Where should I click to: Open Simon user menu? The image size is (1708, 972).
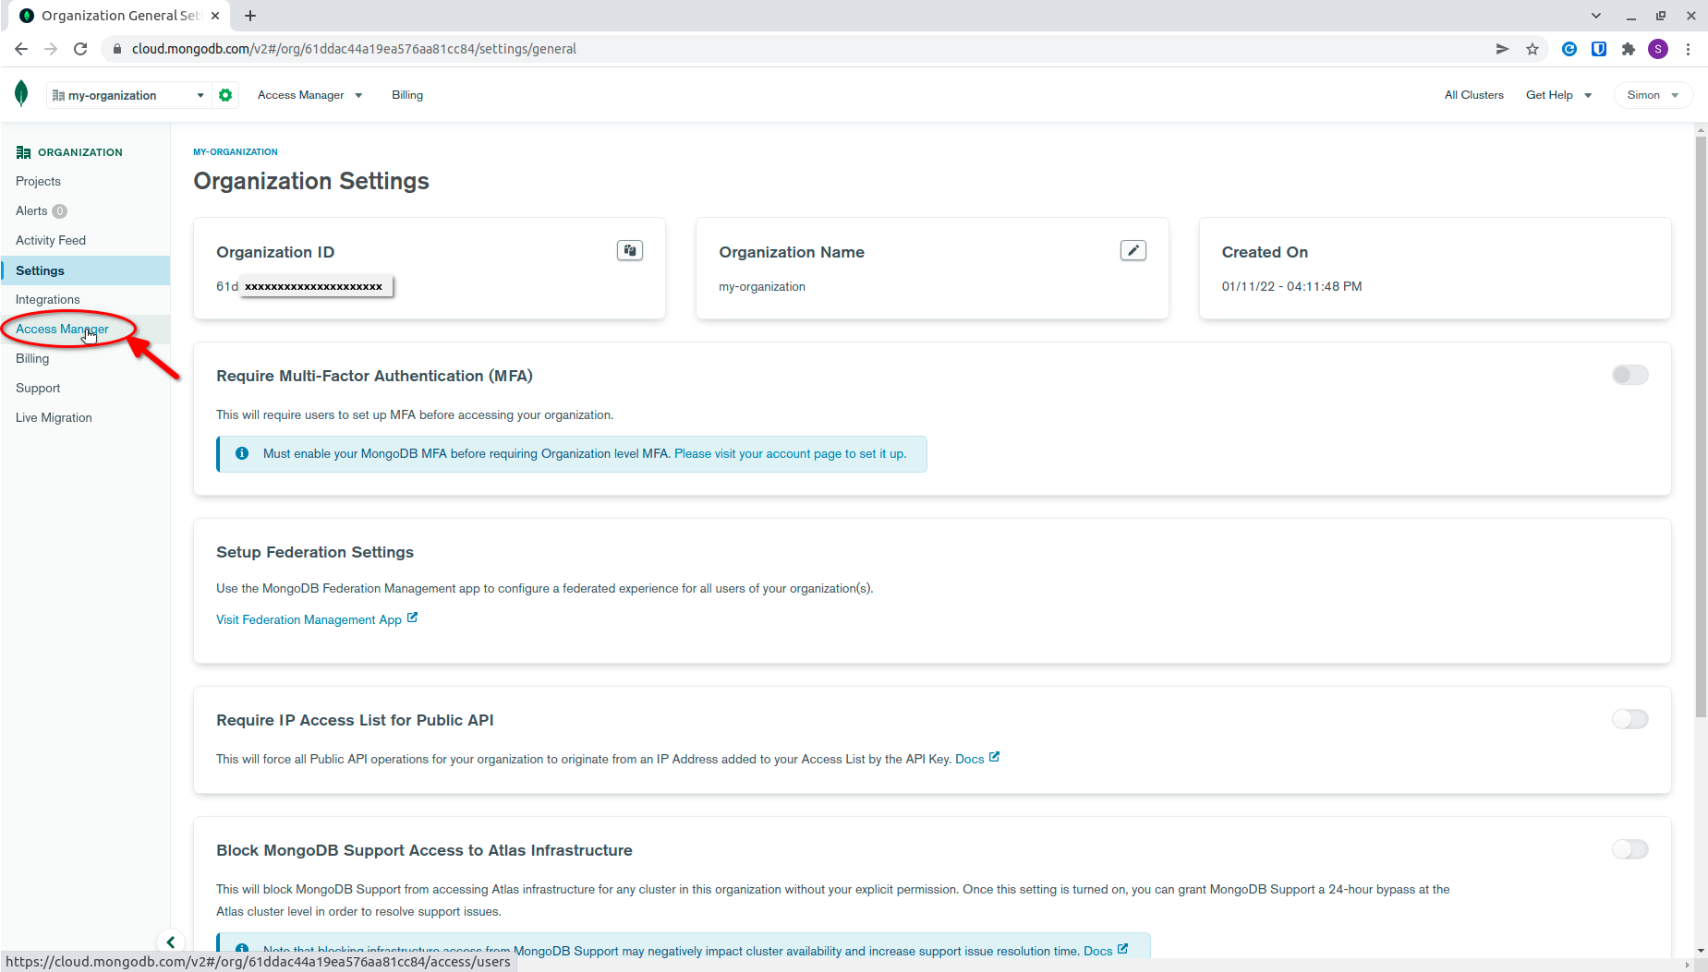point(1653,95)
